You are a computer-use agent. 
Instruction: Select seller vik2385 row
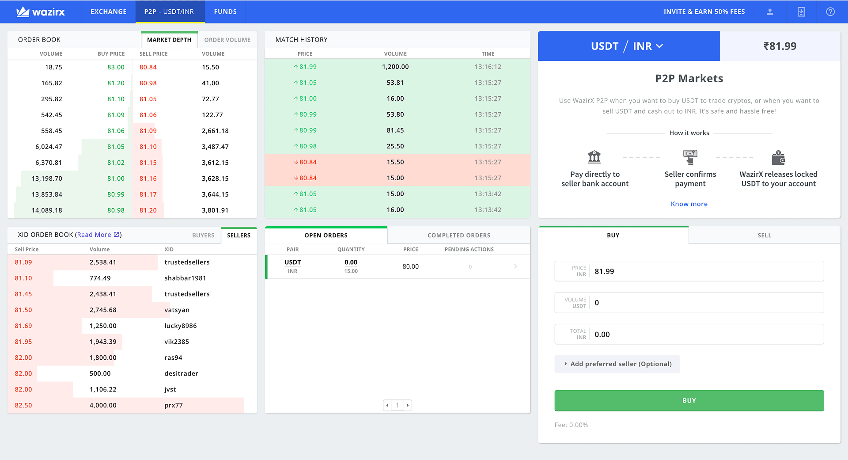coord(132,342)
